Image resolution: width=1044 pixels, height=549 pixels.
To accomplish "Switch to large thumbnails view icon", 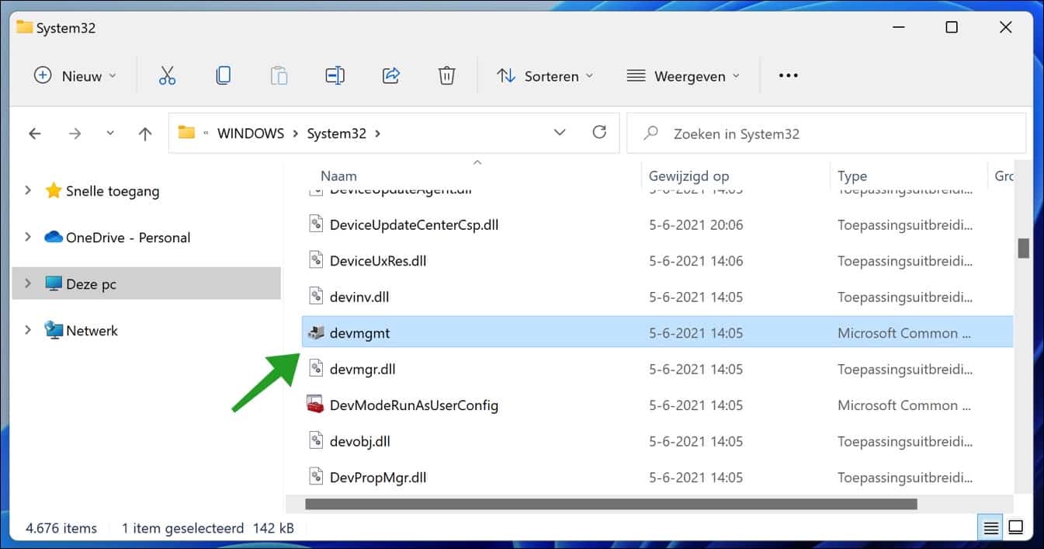I will pos(1016,528).
